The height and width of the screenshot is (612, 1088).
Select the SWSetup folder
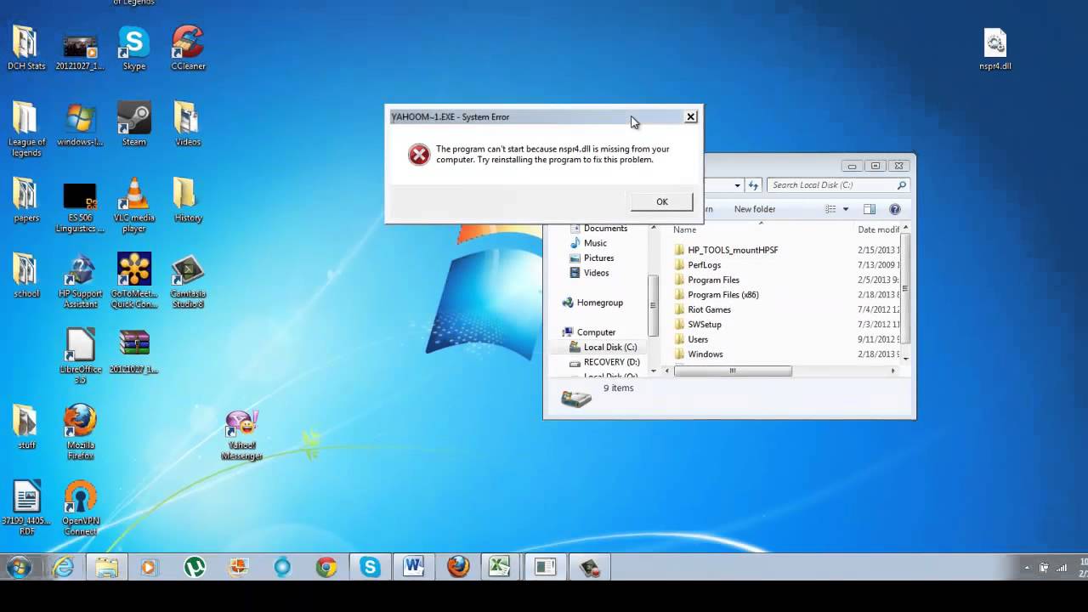point(705,325)
